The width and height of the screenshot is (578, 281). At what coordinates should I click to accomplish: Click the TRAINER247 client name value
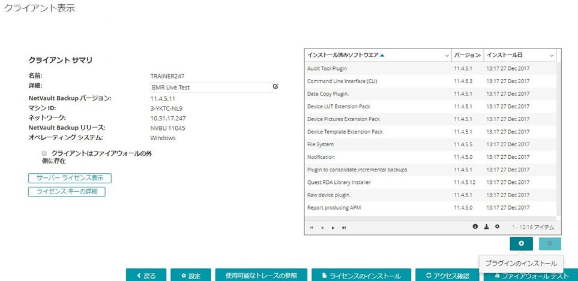167,76
